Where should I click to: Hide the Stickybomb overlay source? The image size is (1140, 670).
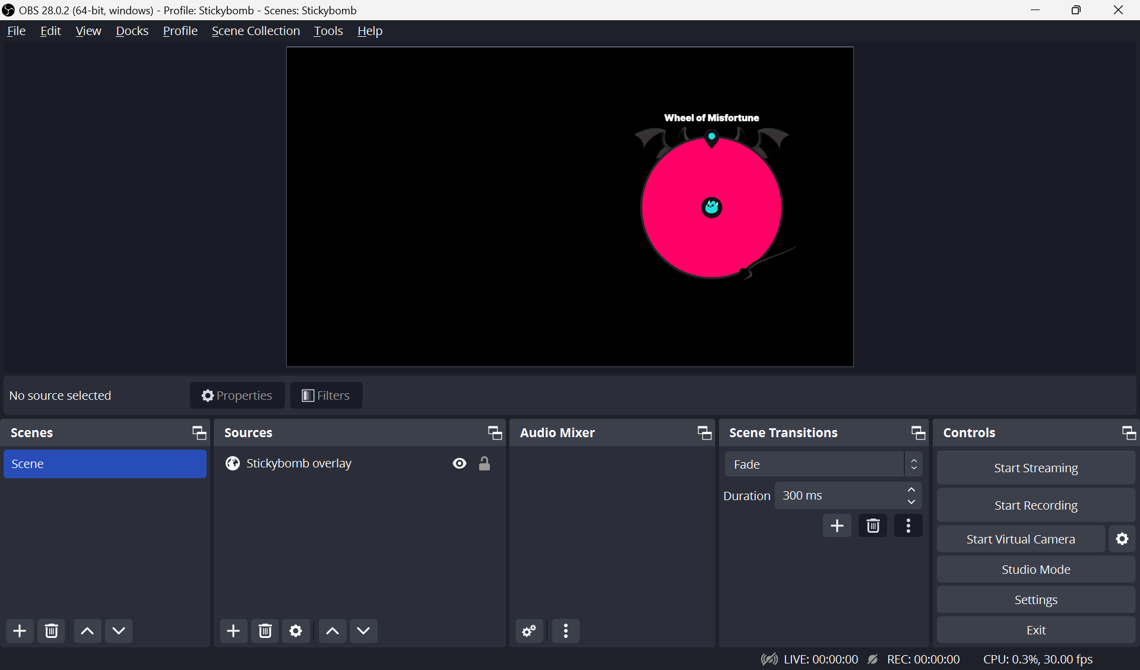[460, 463]
